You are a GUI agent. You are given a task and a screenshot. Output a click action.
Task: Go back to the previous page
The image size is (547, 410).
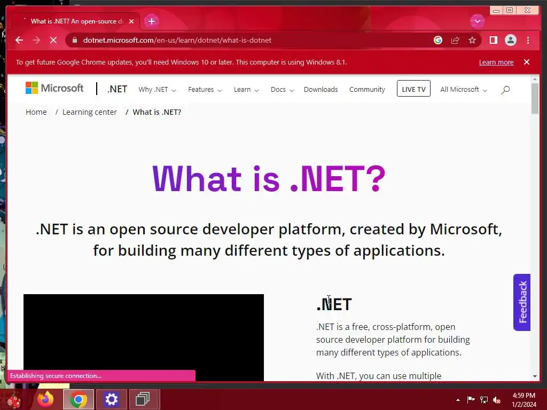point(19,40)
